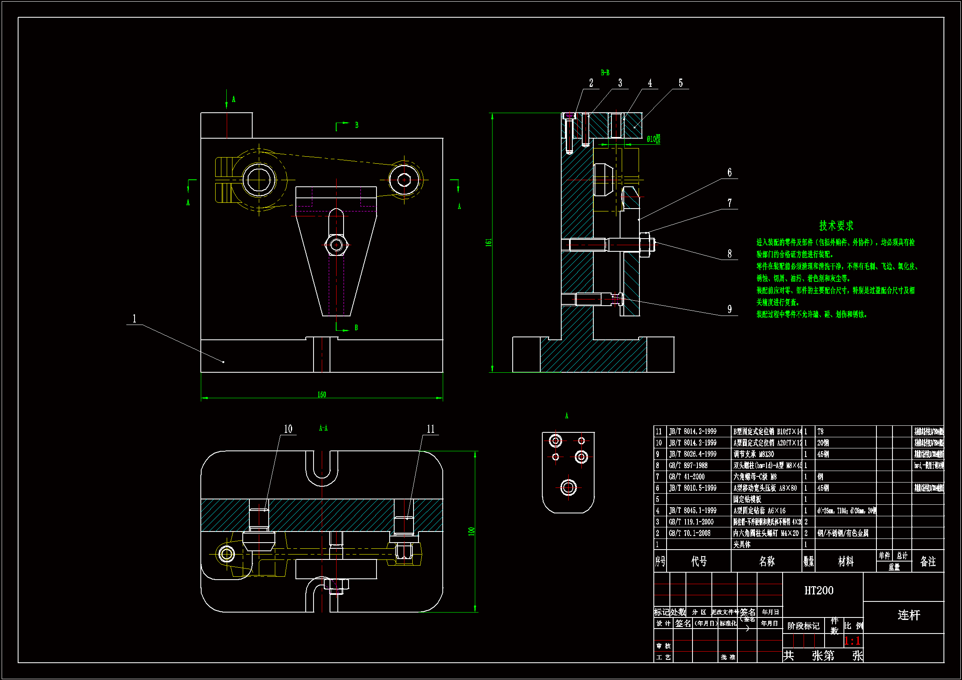Click the 100 dimension in A-A view

click(x=471, y=531)
